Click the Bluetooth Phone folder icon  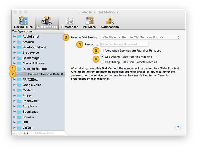[x=19, y=47]
